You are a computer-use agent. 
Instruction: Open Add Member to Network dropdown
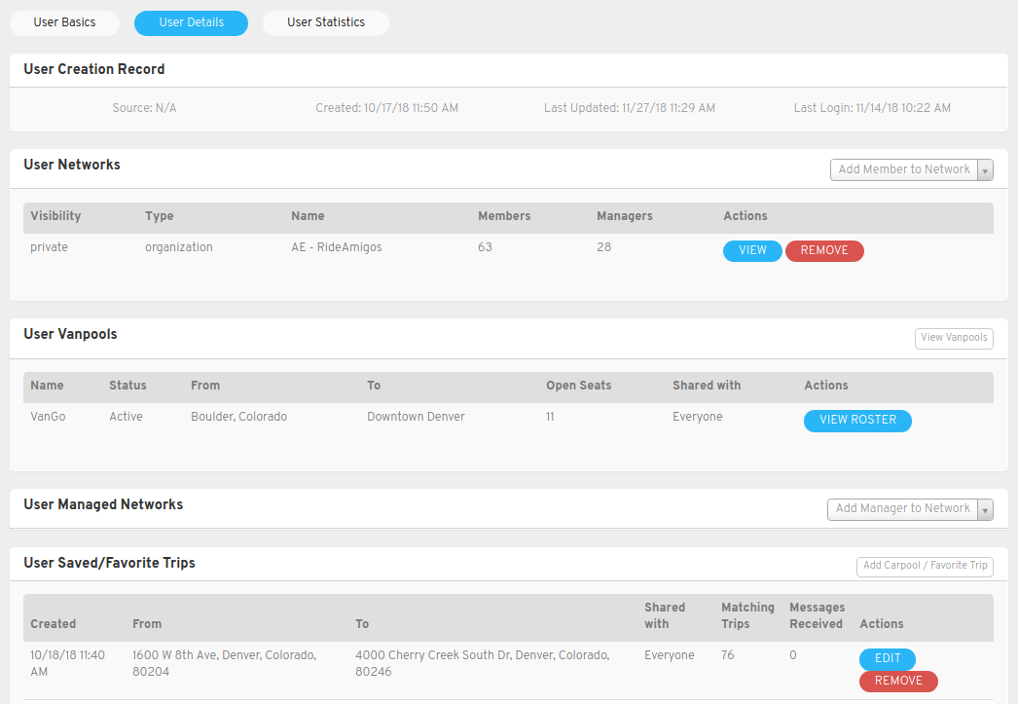pyautogui.click(x=912, y=169)
